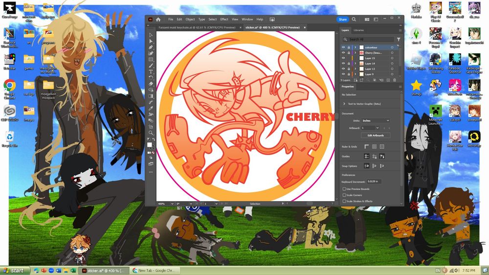The height and width of the screenshot is (275, 489).
Task: Hide the cutcontour layer
Action: (343, 47)
